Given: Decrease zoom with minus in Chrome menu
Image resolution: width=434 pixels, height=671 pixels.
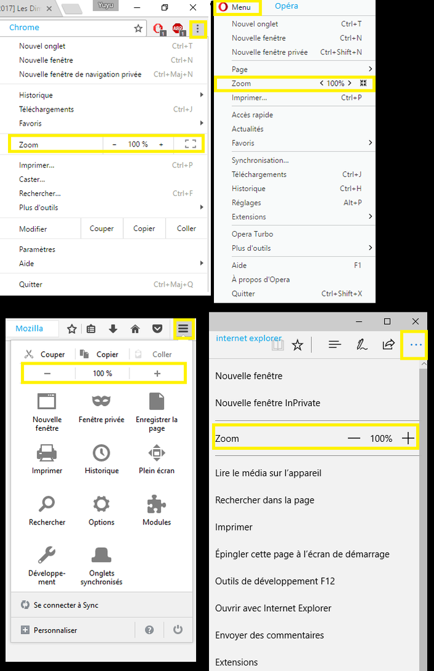Looking at the screenshot, I should click(114, 145).
